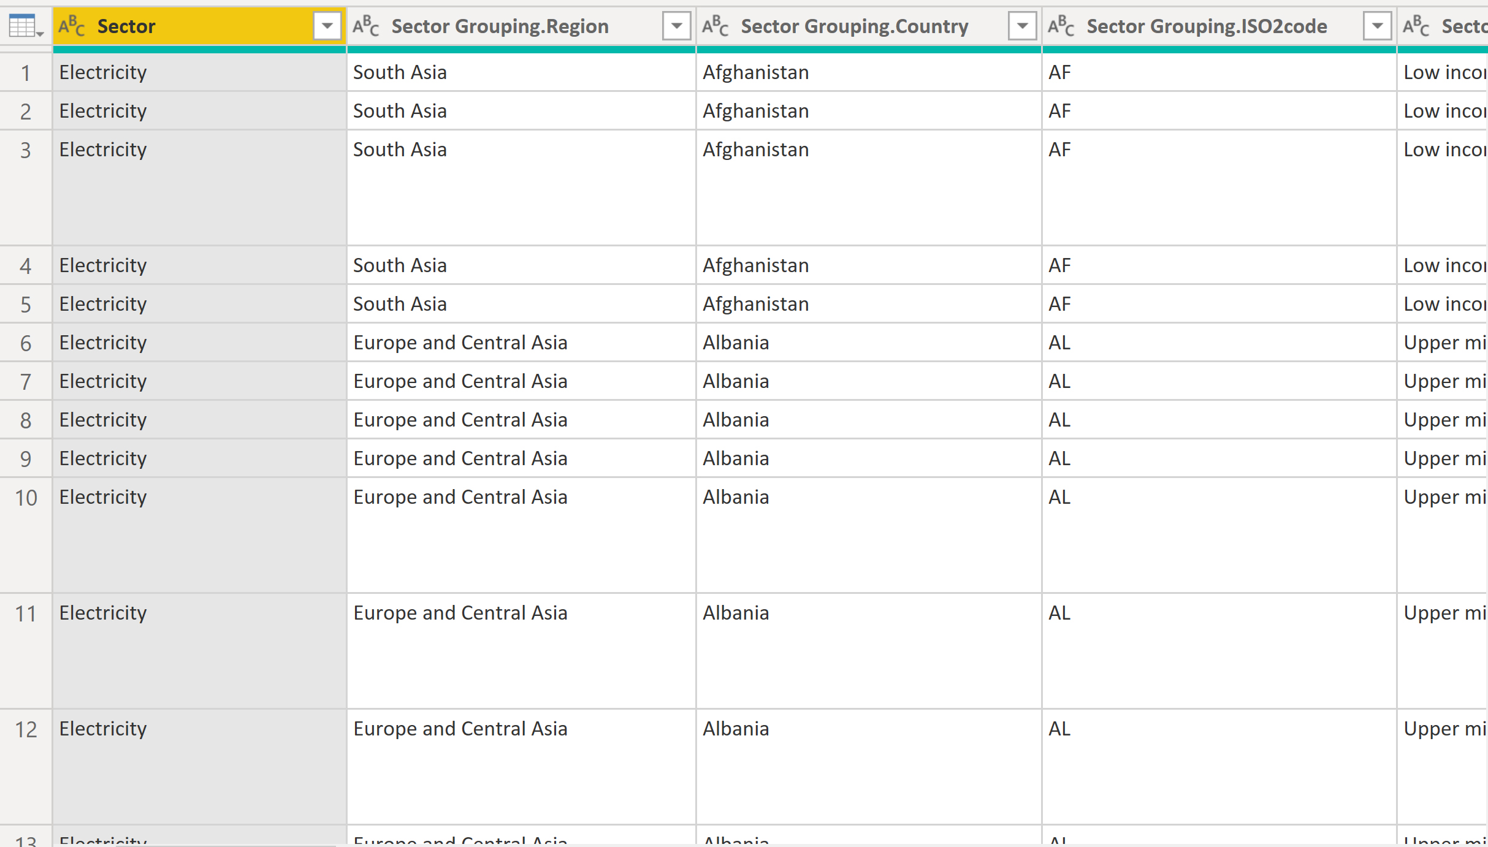Click the Electricity cell in row 4
Screen dimensions: 1488x847
tap(200, 266)
